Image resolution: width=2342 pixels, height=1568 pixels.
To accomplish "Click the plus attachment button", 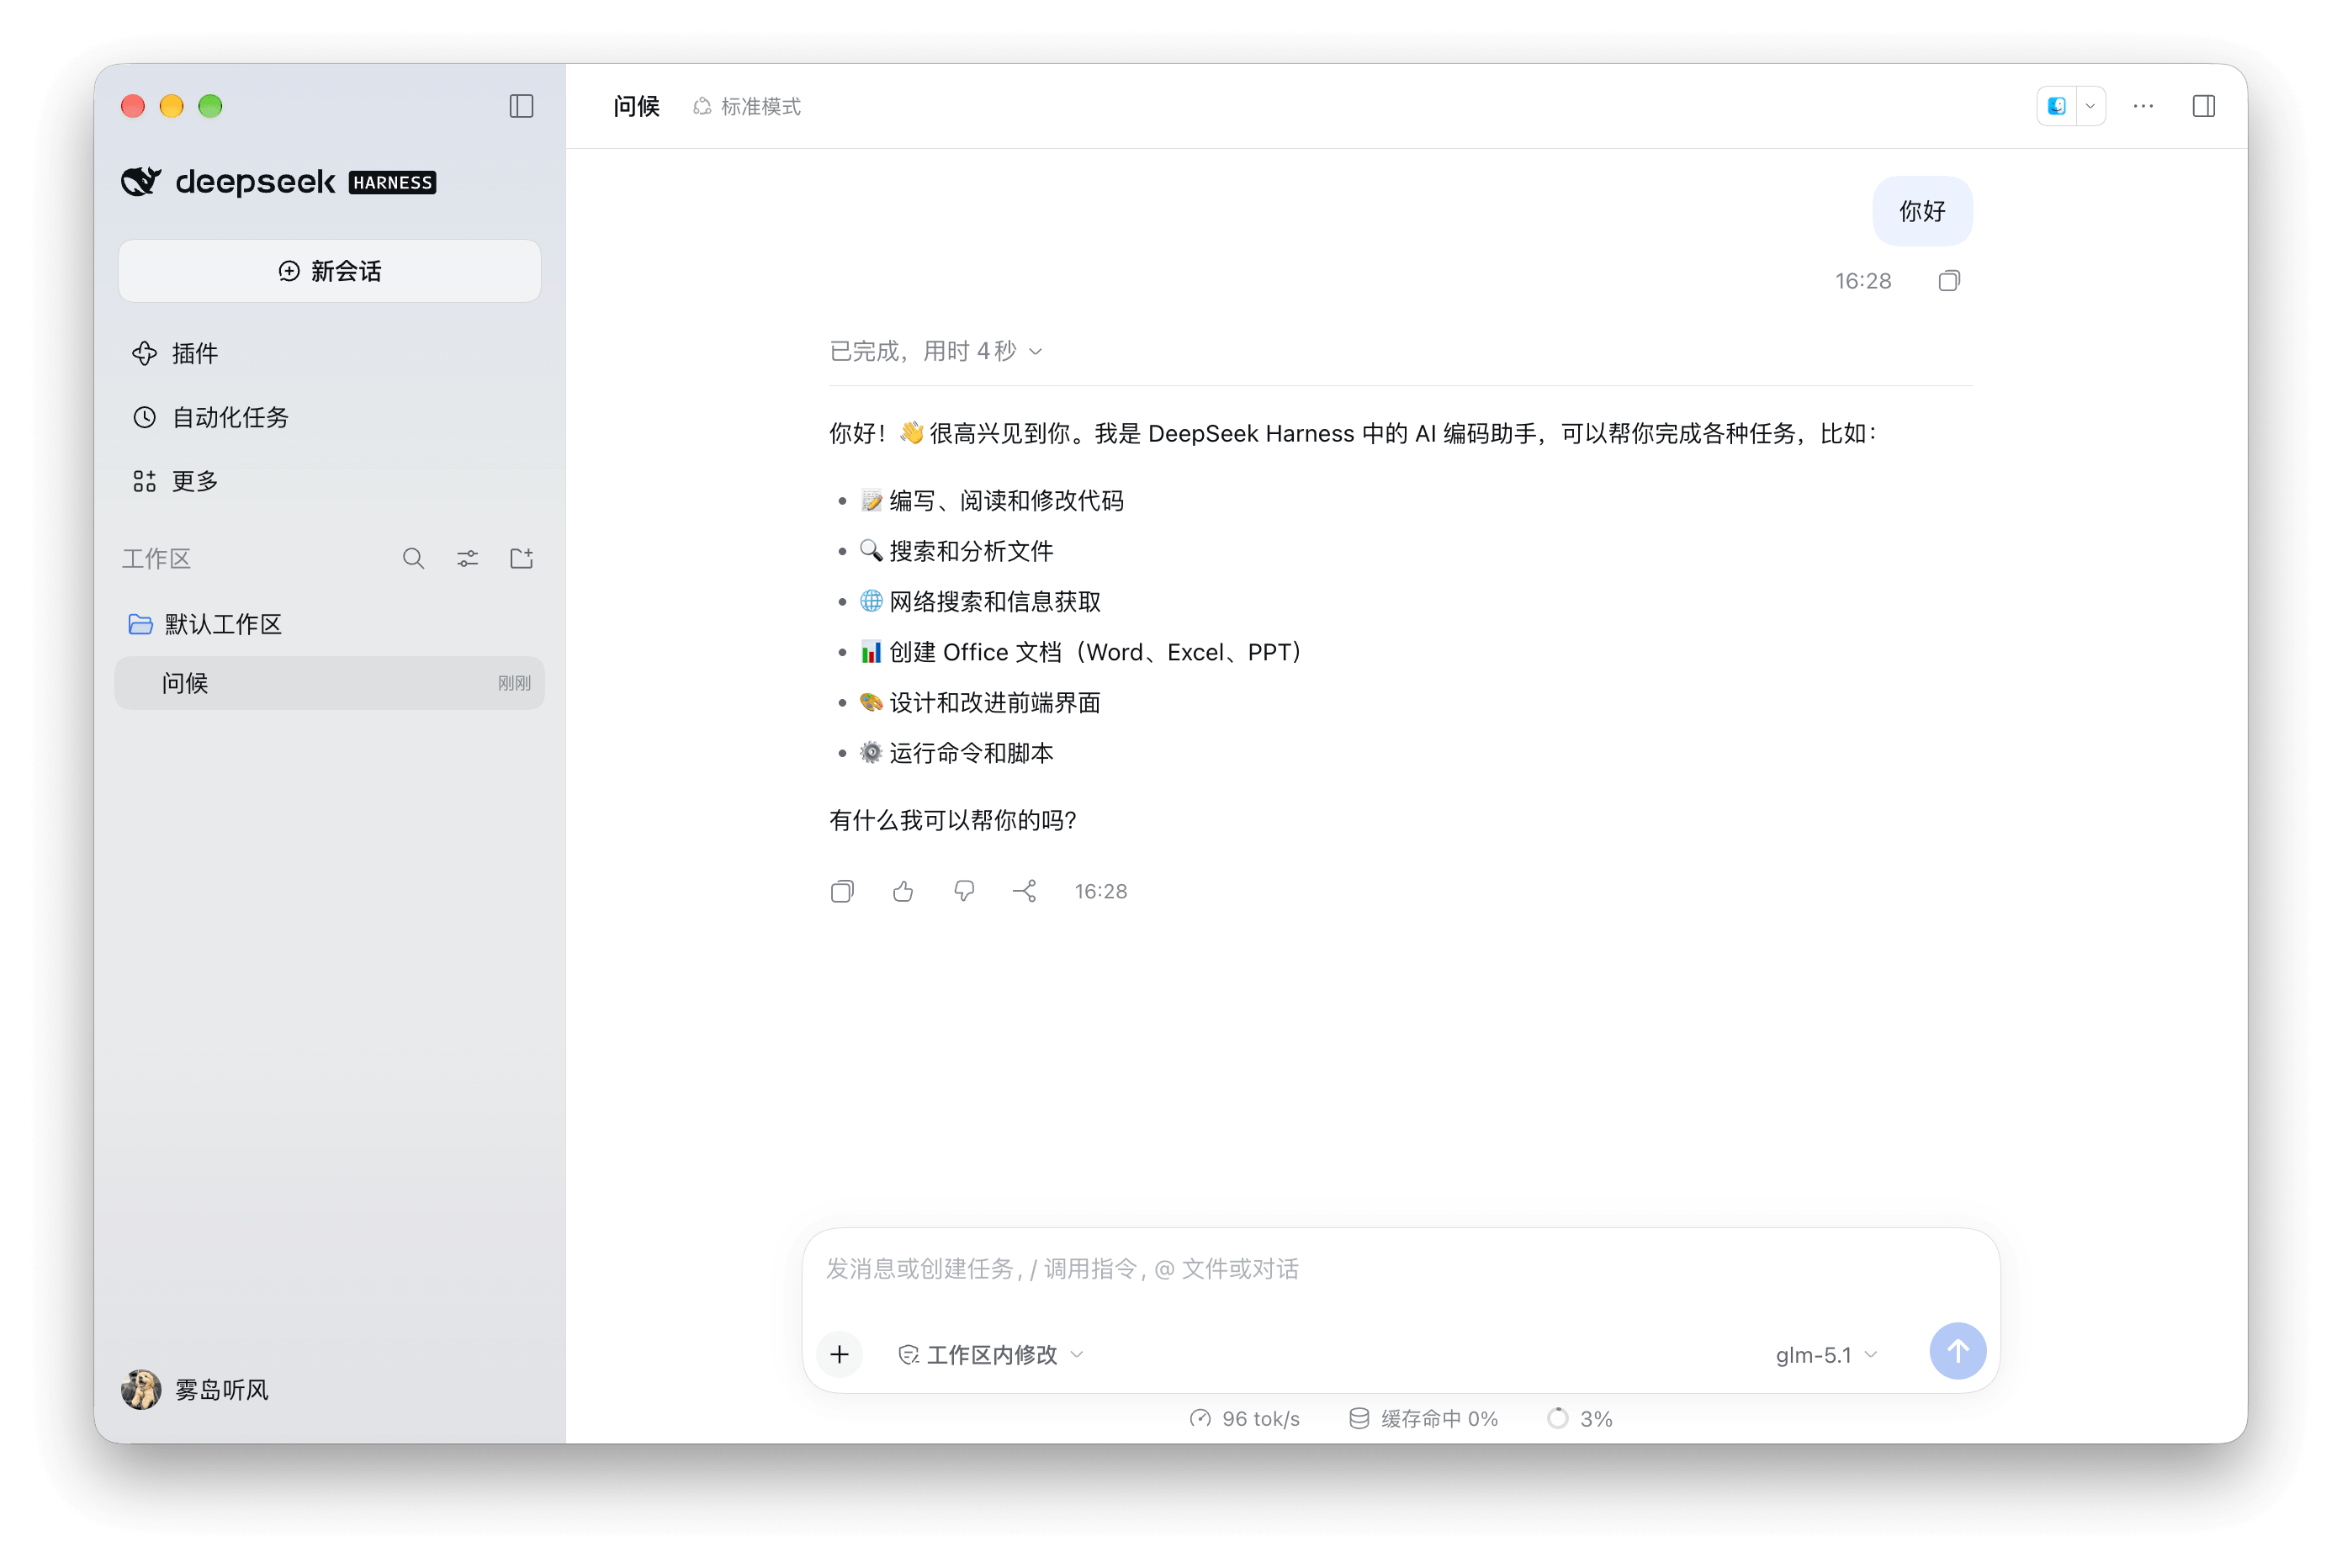I will click(839, 1354).
